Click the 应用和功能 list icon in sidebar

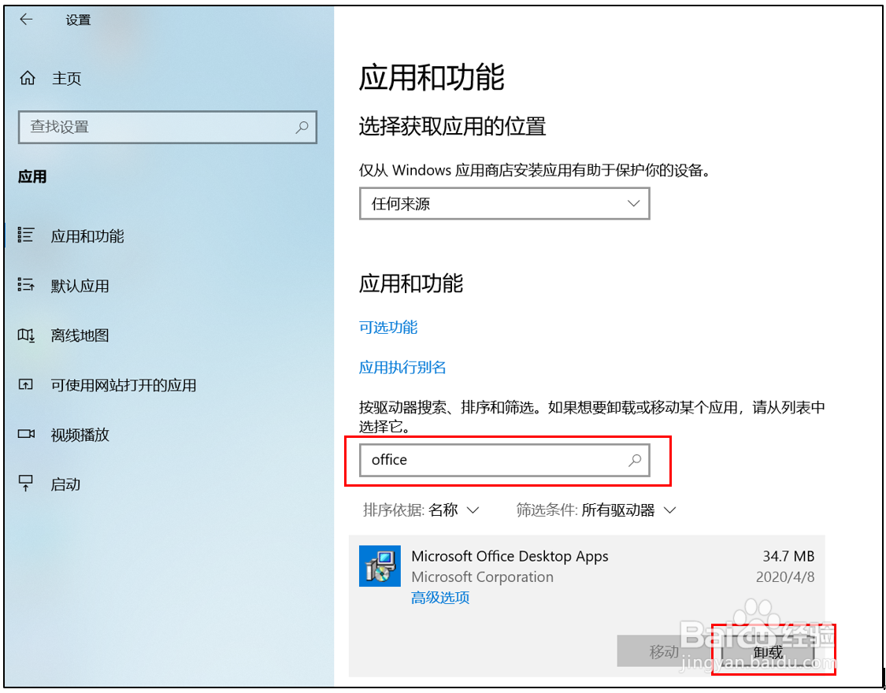(26, 235)
